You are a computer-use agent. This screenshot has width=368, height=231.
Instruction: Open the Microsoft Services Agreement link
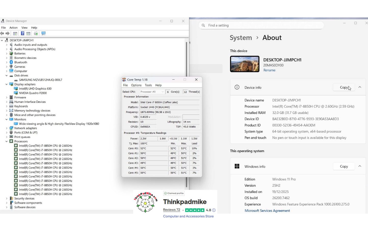(267, 211)
